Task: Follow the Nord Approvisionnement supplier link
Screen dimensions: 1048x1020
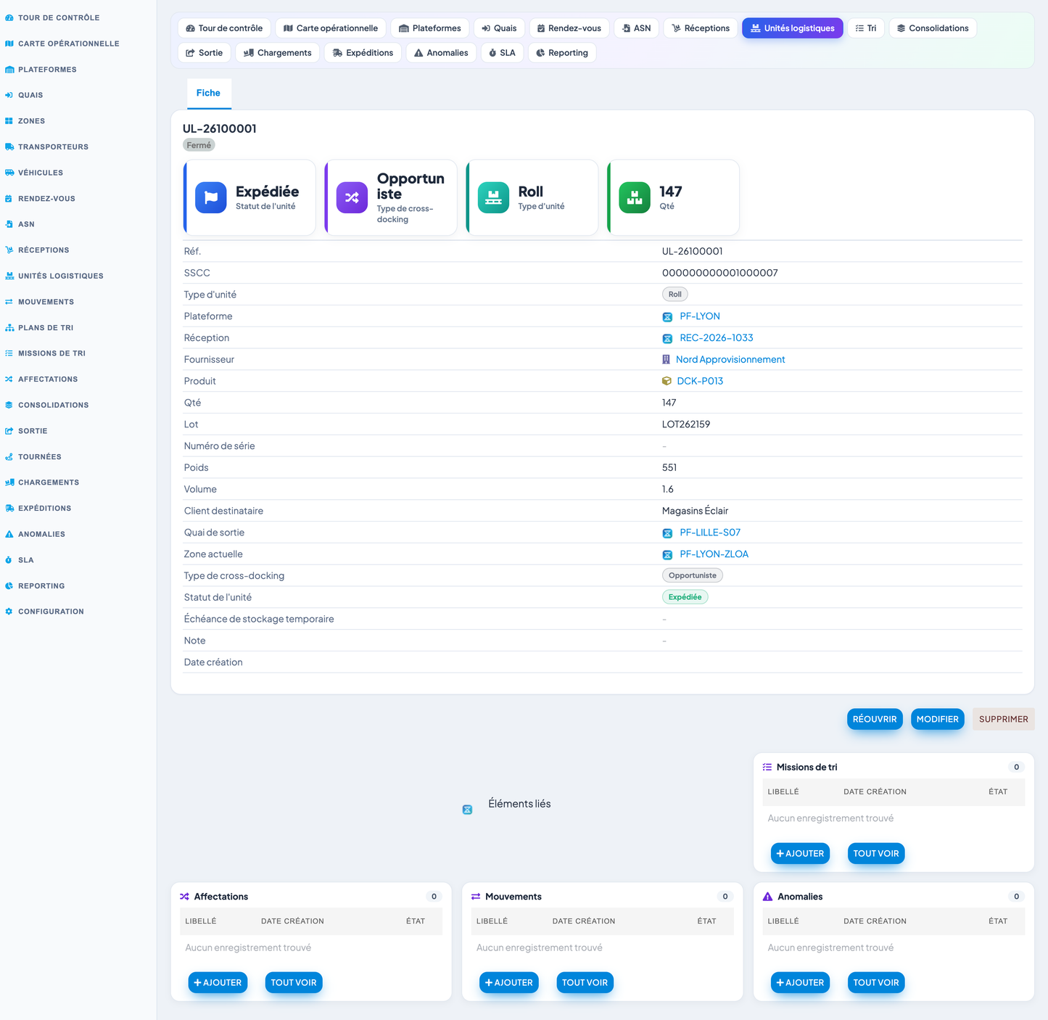Action: coord(730,360)
